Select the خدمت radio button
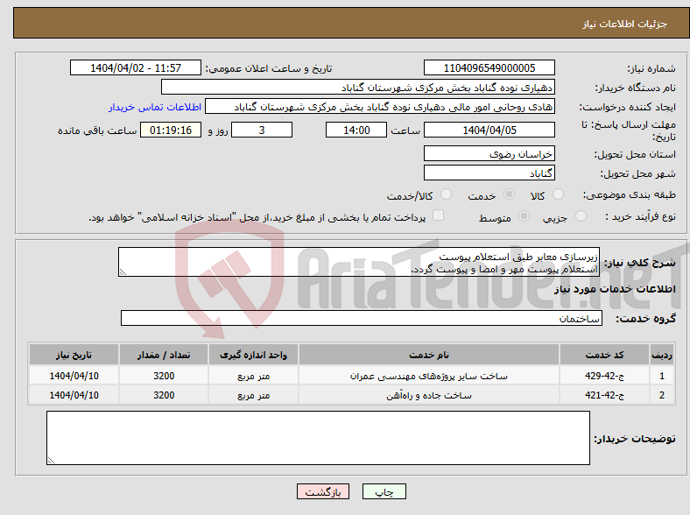This screenshot has height=515, width=690. (x=509, y=194)
